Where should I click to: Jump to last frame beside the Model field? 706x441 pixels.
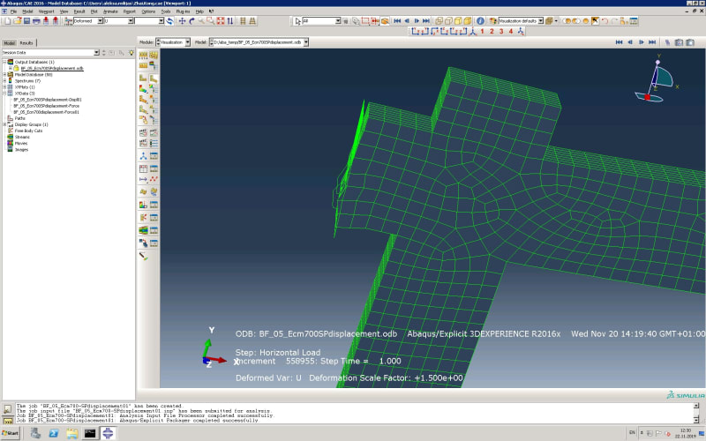coord(652,42)
